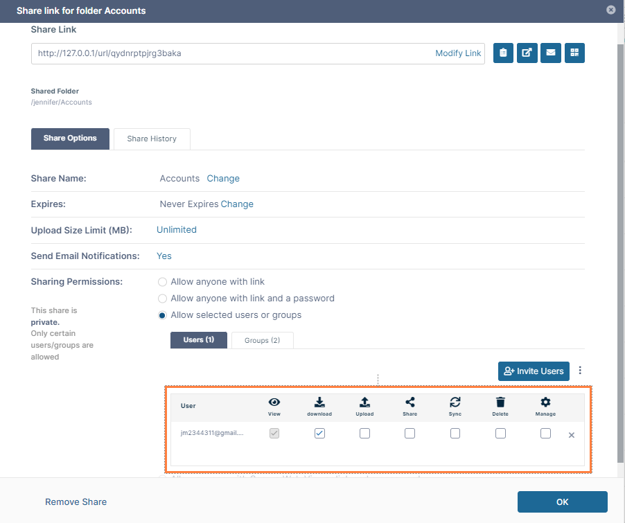Click the Manage gear column icon
Image resolution: width=625 pixels, height=523 pixels.
click(545, 402)
